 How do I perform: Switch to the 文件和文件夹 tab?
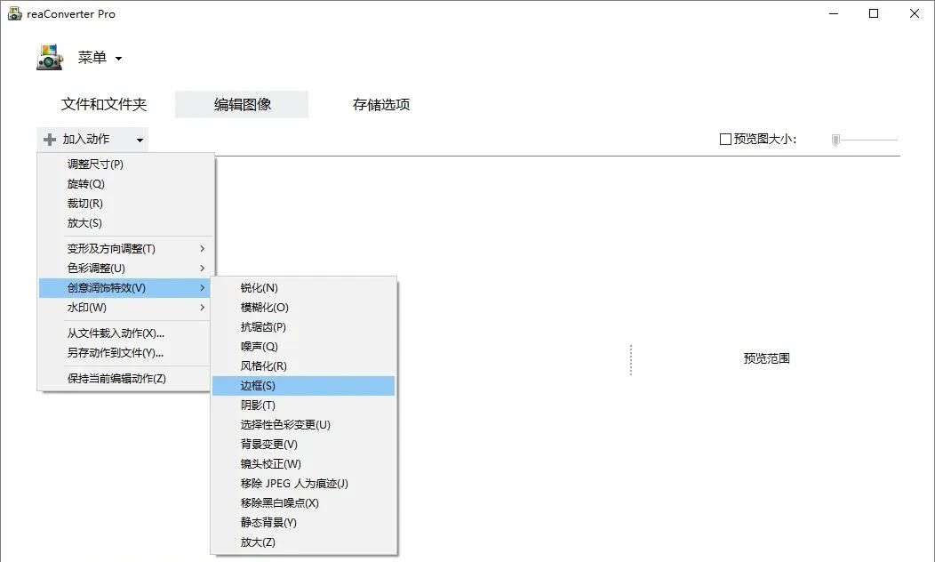click(104, 104)
